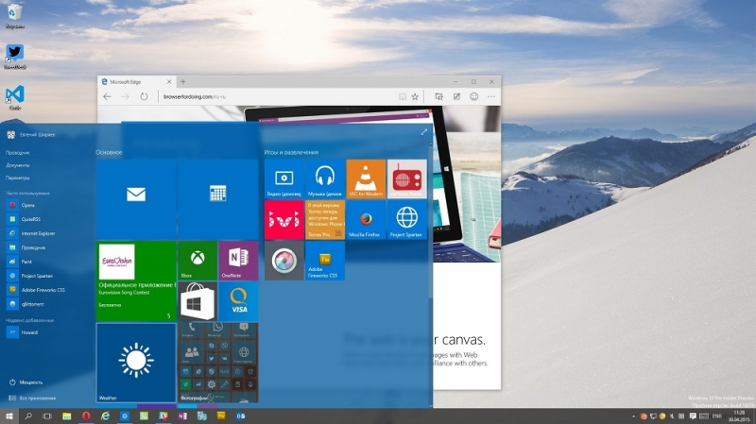Select the Microsoft Edge tab
This screenshot has width=756, height=424.
pos(136,82)
